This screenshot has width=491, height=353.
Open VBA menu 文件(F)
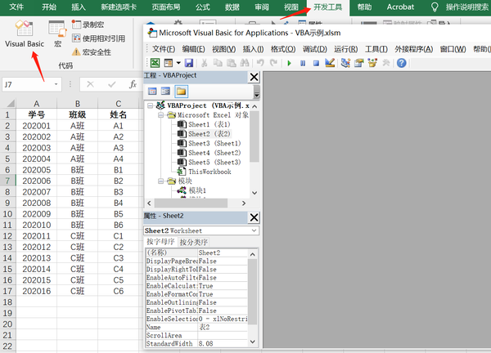[164, 49]
